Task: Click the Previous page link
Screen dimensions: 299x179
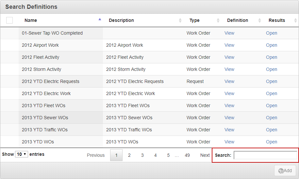Action: tap(96, 155)
